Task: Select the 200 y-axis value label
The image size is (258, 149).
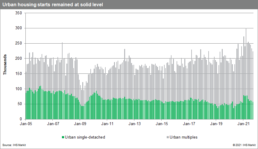Action: tap(18, 59)
